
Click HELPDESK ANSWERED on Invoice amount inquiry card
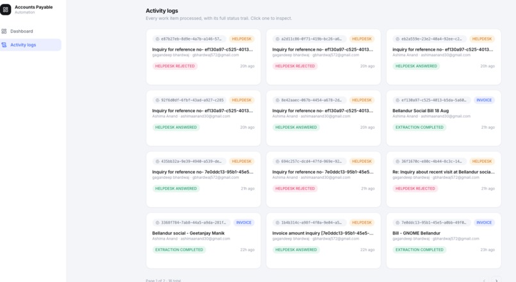[x=296, y=250]
